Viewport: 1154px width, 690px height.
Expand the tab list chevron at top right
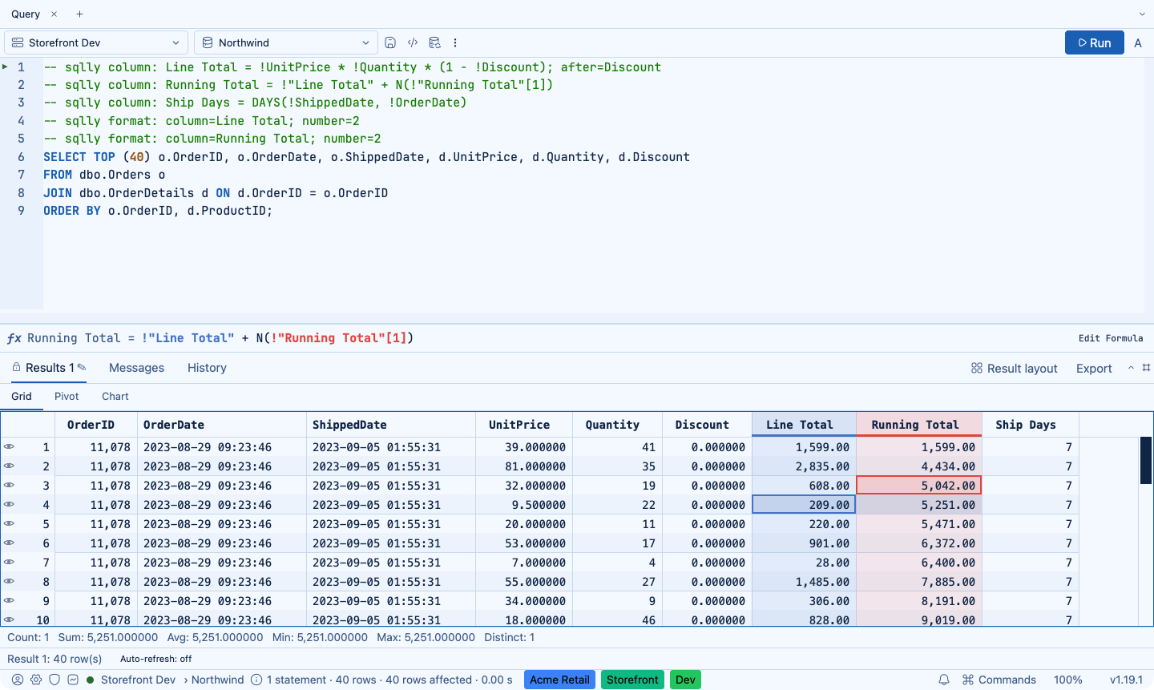1142,14
